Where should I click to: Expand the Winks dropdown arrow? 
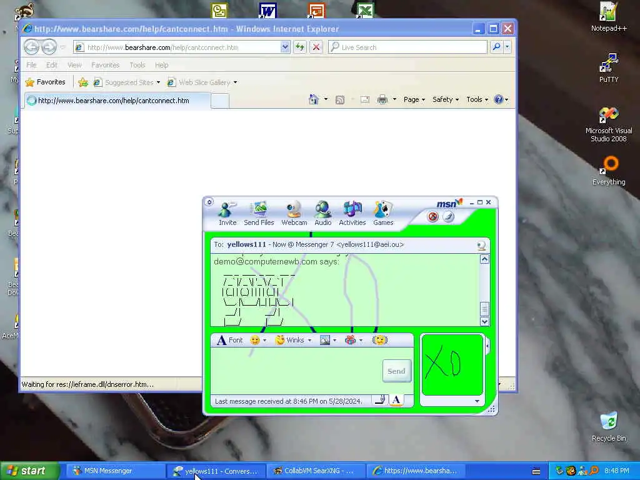tap(309, 341)
